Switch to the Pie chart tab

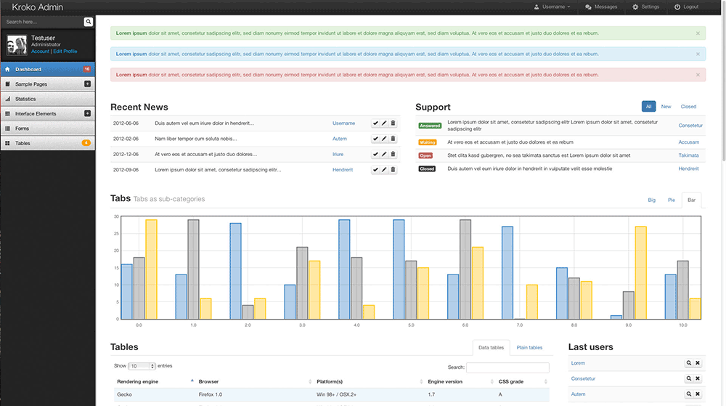click(x=672, y=200)
